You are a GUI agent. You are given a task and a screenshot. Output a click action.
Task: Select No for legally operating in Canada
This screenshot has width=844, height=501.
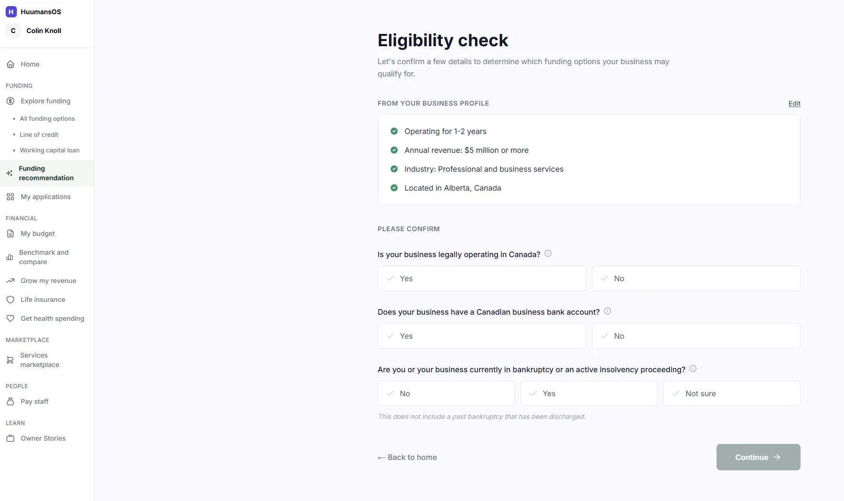tap(696, 278)
